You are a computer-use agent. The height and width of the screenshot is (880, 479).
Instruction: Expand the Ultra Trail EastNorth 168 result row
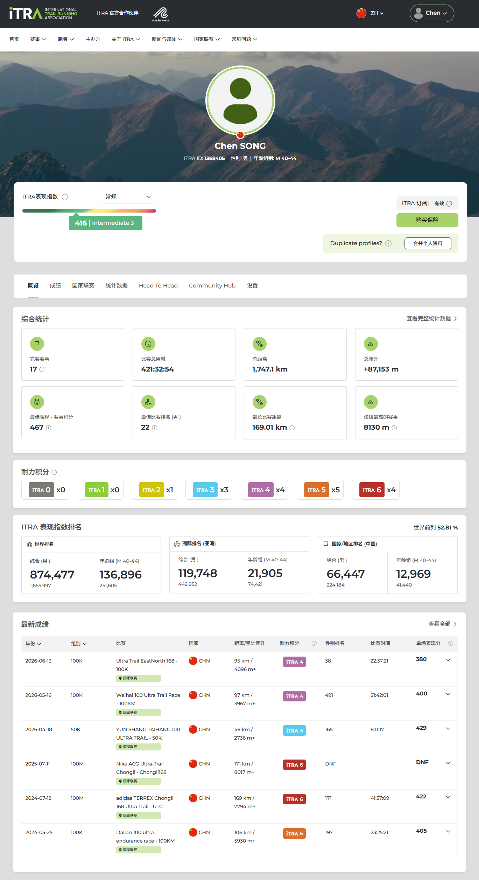[x=448, y=660]
